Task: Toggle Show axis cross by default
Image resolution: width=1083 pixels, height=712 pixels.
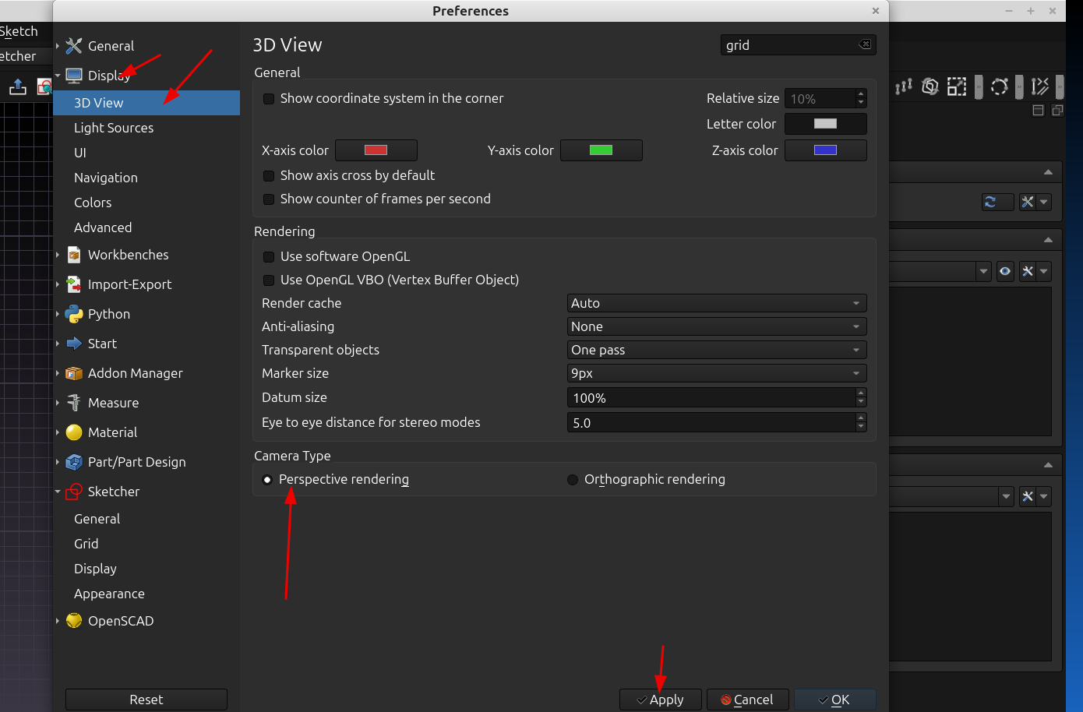Action: pyautogui.click(x=269, y=176)
